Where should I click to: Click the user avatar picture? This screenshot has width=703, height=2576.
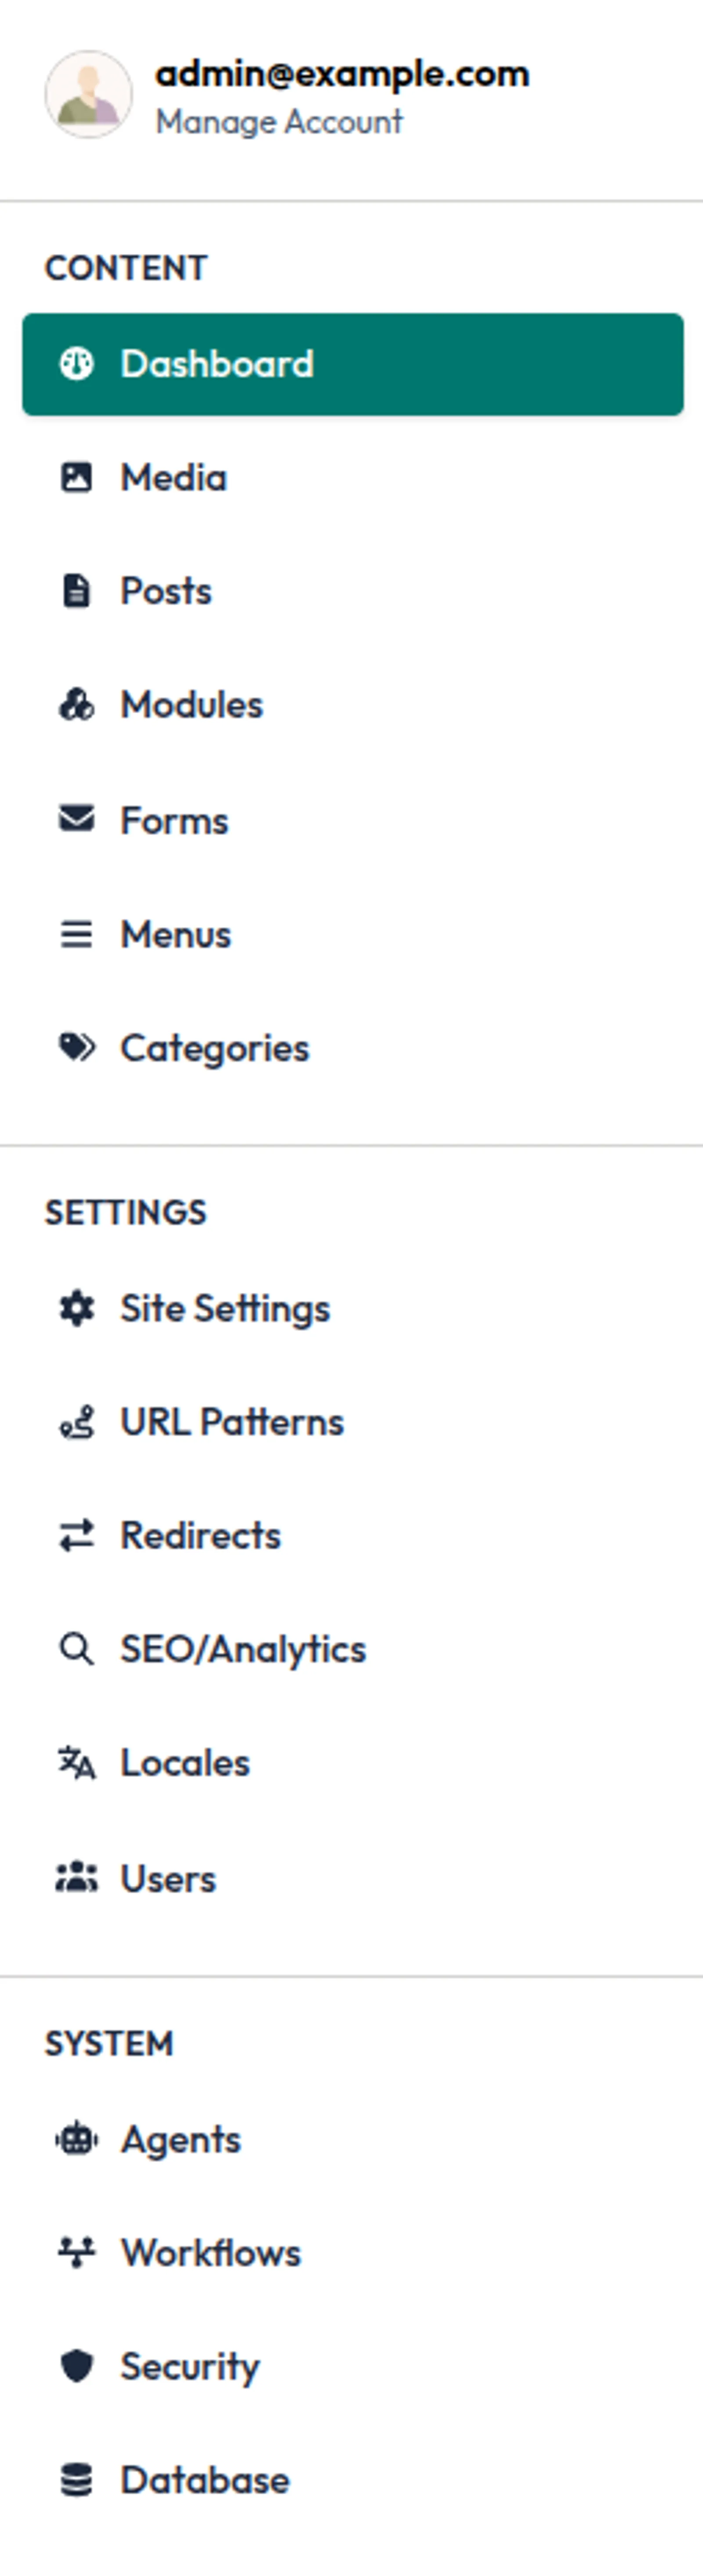[x=88, y=94]
